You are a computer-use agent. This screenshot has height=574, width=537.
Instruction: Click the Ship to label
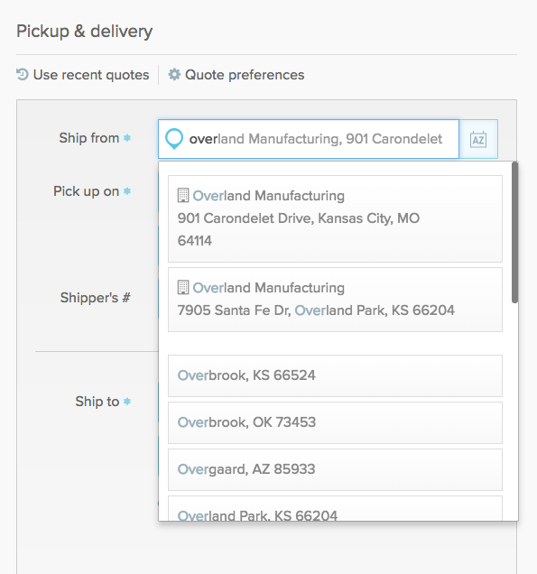pyautogui.click(x=97, y=402)
